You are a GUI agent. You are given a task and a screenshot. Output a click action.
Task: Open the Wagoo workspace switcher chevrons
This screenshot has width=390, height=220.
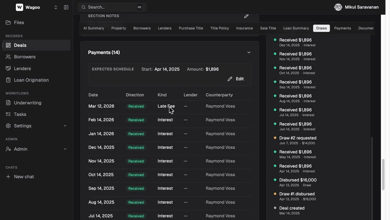coord(56,7)
